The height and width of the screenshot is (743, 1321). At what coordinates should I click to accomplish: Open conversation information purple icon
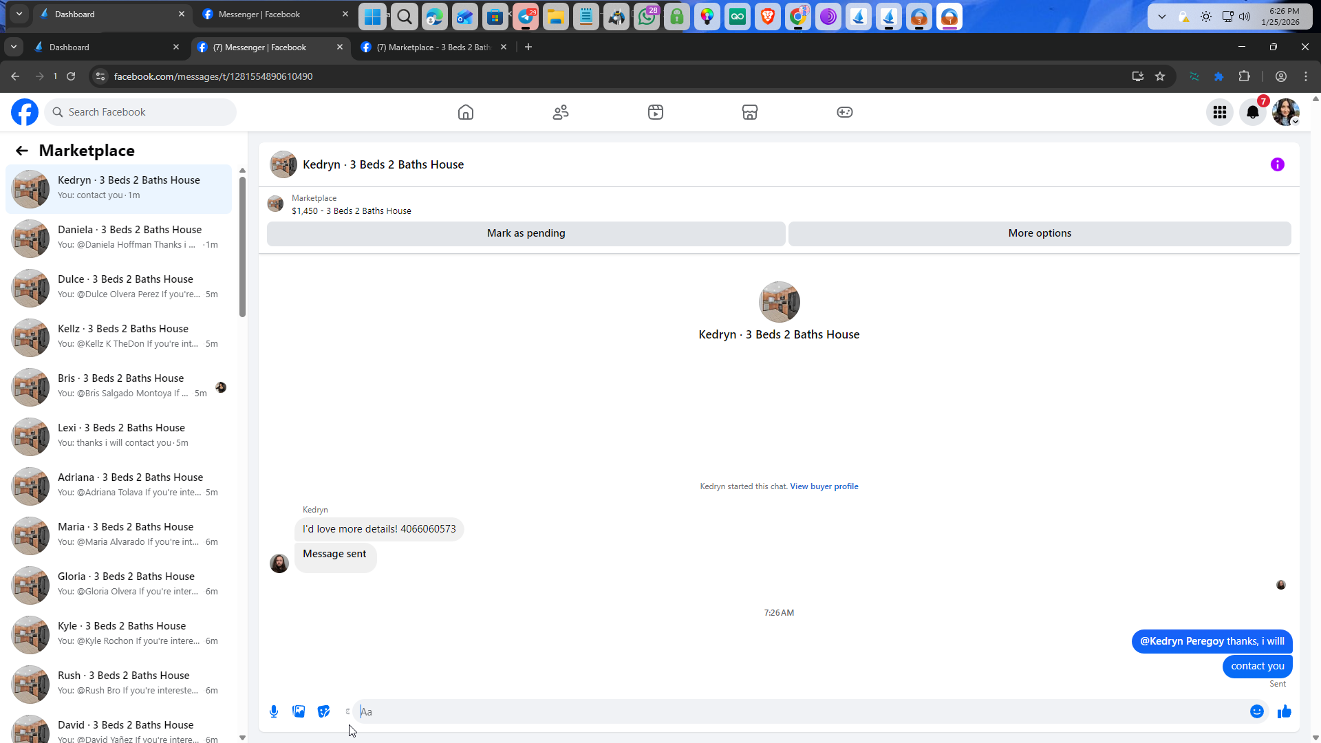coord(1278,164)
